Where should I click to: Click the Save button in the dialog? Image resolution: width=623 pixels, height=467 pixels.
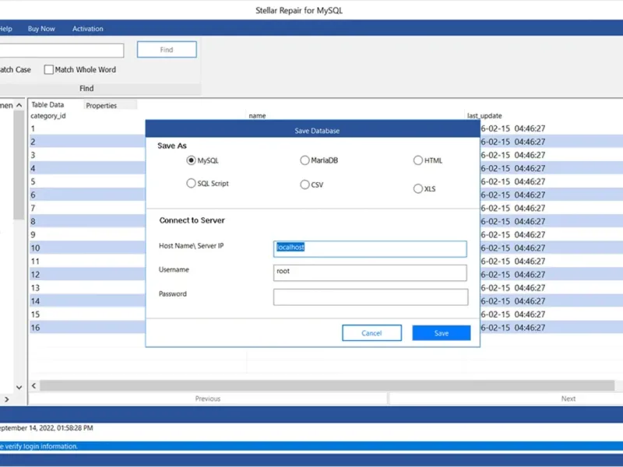442,333
